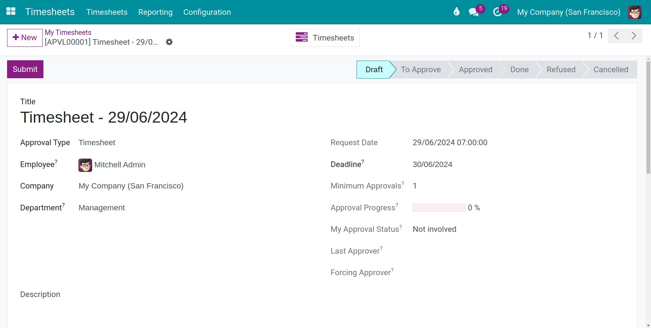Go to the next record arrow
Image resolution: width=651 pixels, height=328 pixels.
(634, 36)
